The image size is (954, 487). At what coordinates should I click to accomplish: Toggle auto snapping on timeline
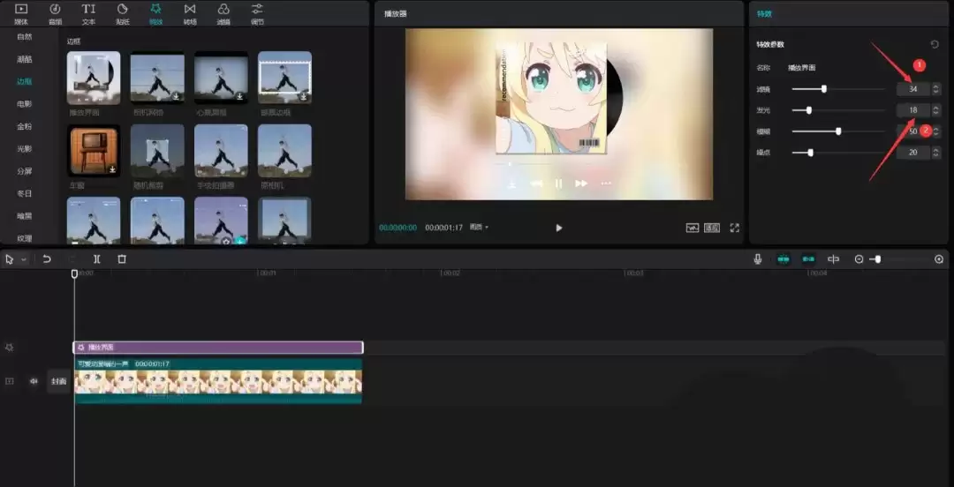808,259
